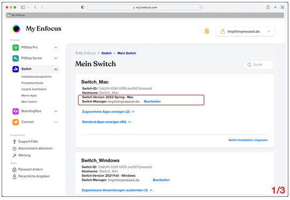The image size is (290, 200).
Task: Click Switch-Installation vergessen link
Action: (x=248, y=140)
